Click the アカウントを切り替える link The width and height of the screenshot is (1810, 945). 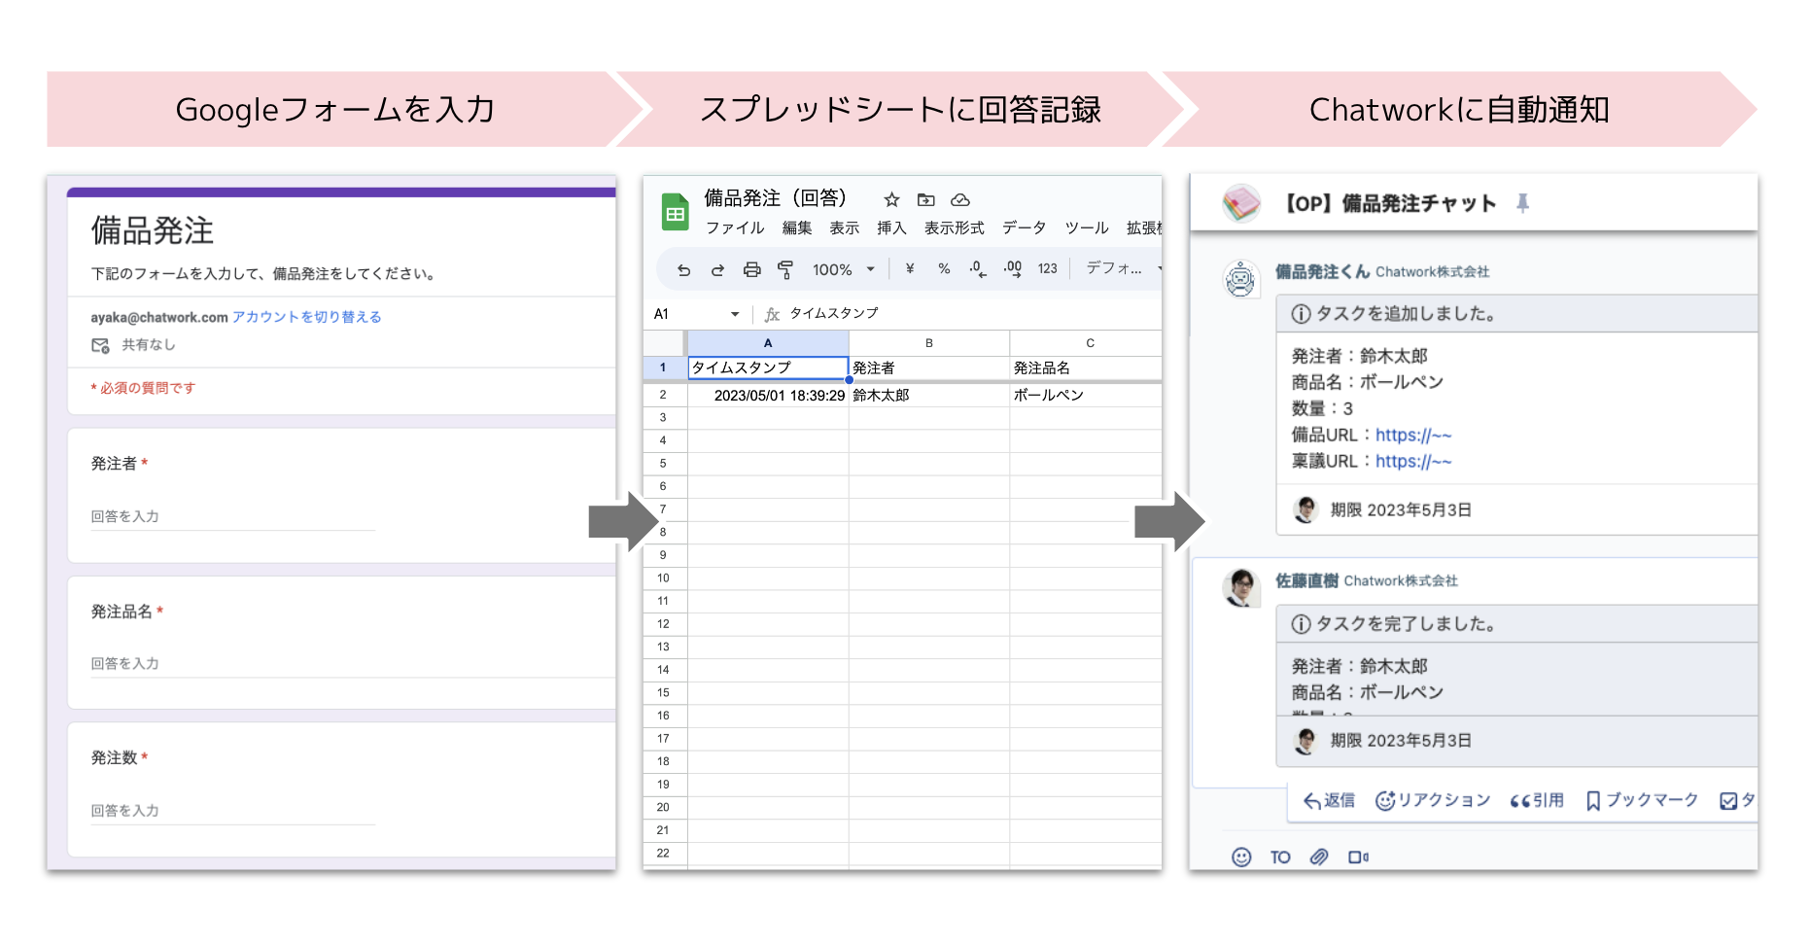pos(306,317)
